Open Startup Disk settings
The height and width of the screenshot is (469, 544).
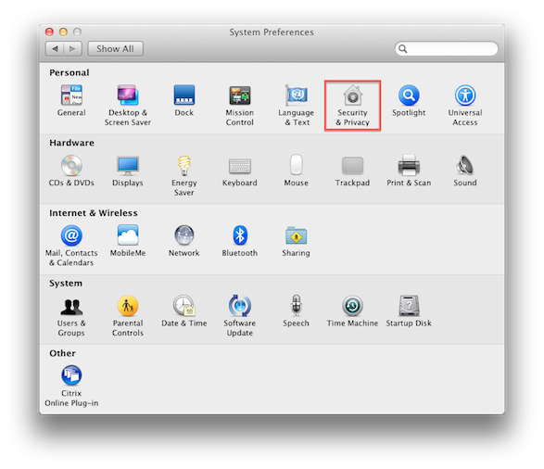click(409, 311)
